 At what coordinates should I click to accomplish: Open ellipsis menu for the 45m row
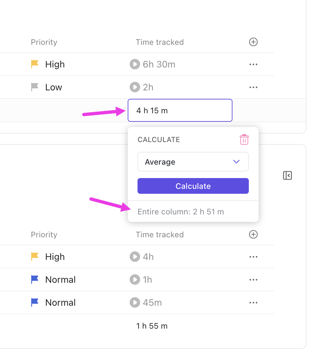click(x=253, y=303)
